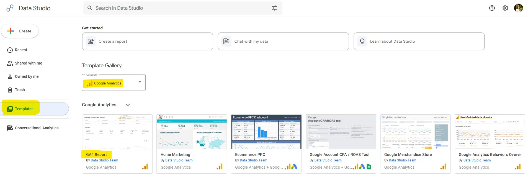Open the Ecommerce PPC Dashboard thumbnail
This screenshot has height=193, width=528.
[266, 132]
